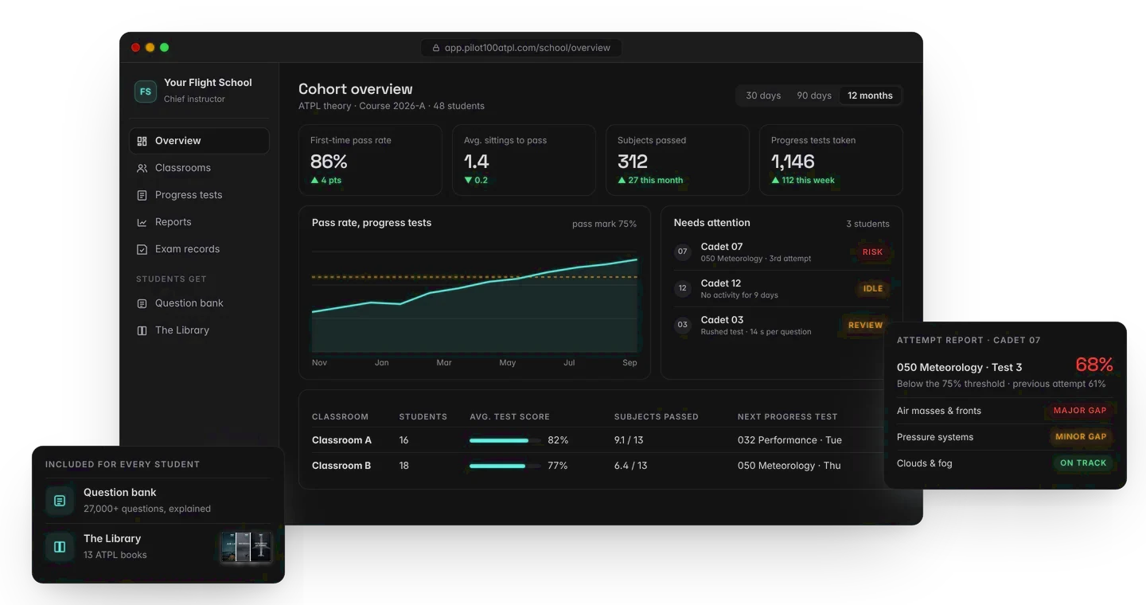The width and height of the screenshot is (1146, 605).
Task: Click the Overview grid icon in sidebar
Action: click(x=142, y=141)
